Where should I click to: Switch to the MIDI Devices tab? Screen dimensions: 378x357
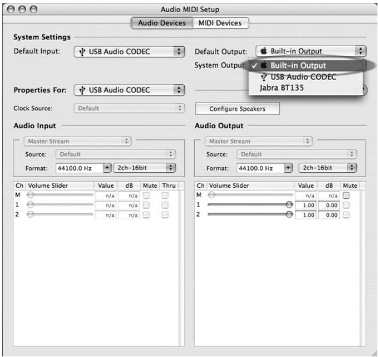(220, 23)
